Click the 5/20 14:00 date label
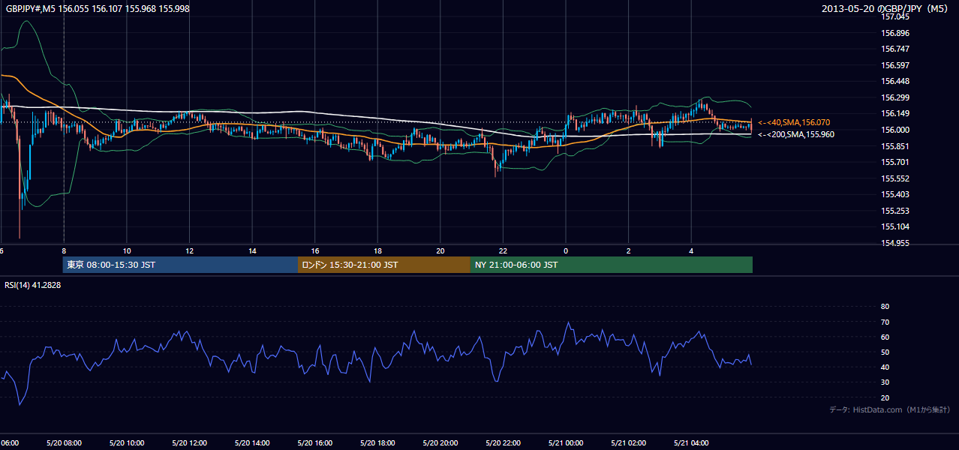 (252, 442)
